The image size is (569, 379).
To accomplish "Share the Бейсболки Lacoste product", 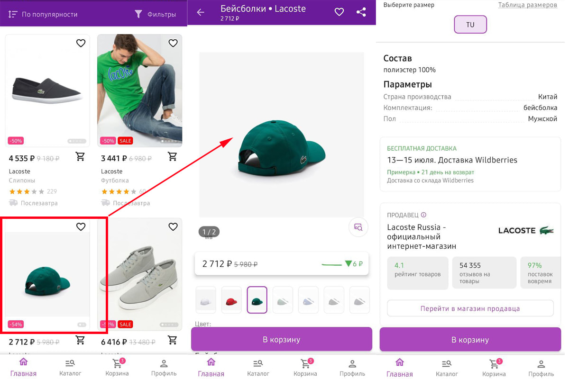I will click(361, 12).
